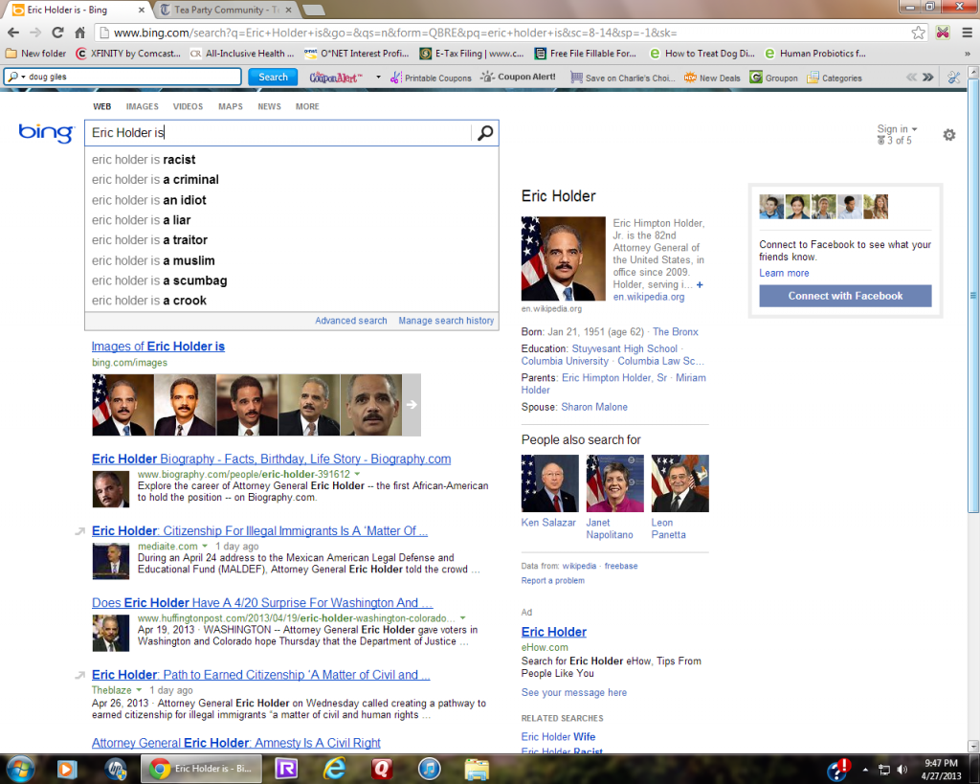Reload the page using the refresh icon
Screen dimensions: 980x784
54,33
